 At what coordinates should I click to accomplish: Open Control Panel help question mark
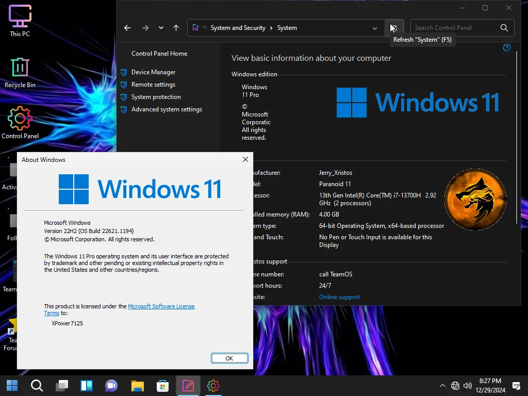coord(506,47)
